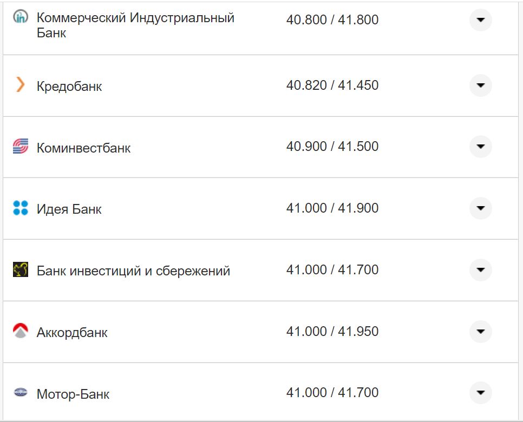Open Аккордбанк rate details dropdown
523x422 pixels.
click(480, 331)
